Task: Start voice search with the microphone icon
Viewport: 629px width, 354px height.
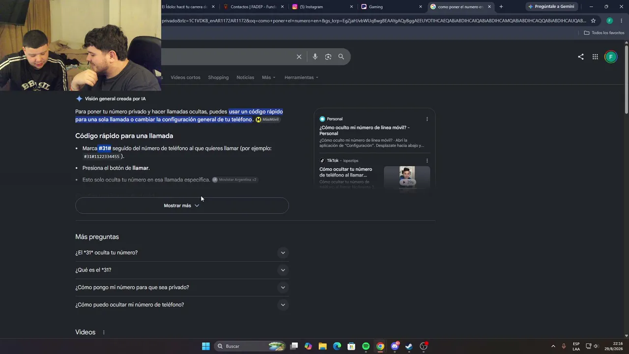Action: click(315, 57)
